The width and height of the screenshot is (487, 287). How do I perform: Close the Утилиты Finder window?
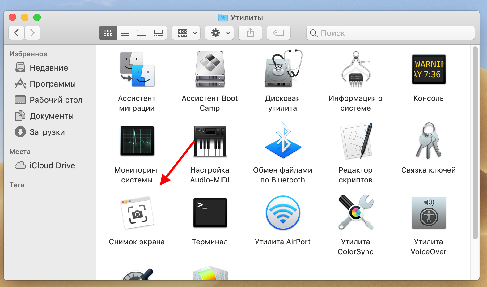pos(12,17)
